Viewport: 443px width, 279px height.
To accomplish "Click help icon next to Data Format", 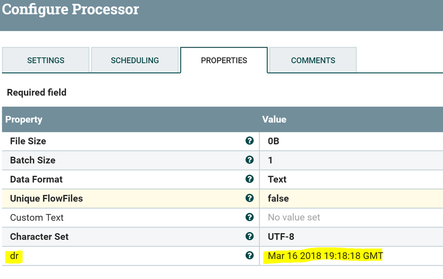I will [249, 179].
